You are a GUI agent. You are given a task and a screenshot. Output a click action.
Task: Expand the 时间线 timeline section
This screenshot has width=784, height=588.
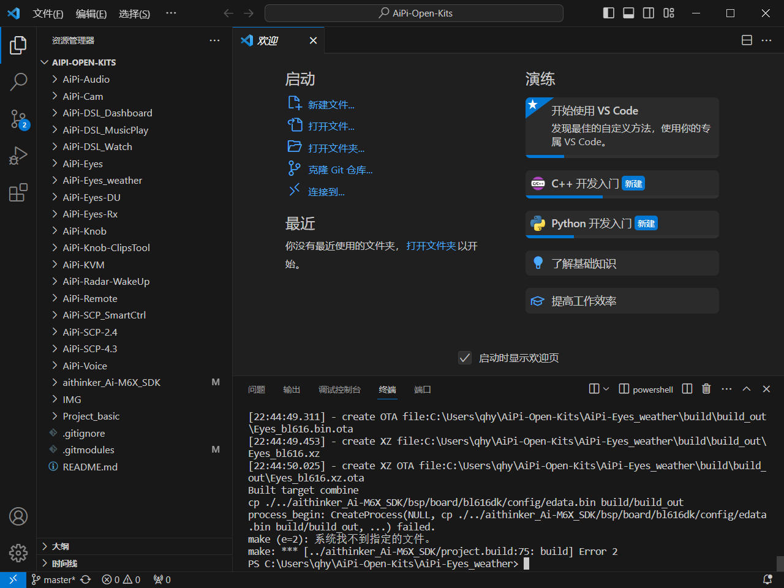click(135, 563)
